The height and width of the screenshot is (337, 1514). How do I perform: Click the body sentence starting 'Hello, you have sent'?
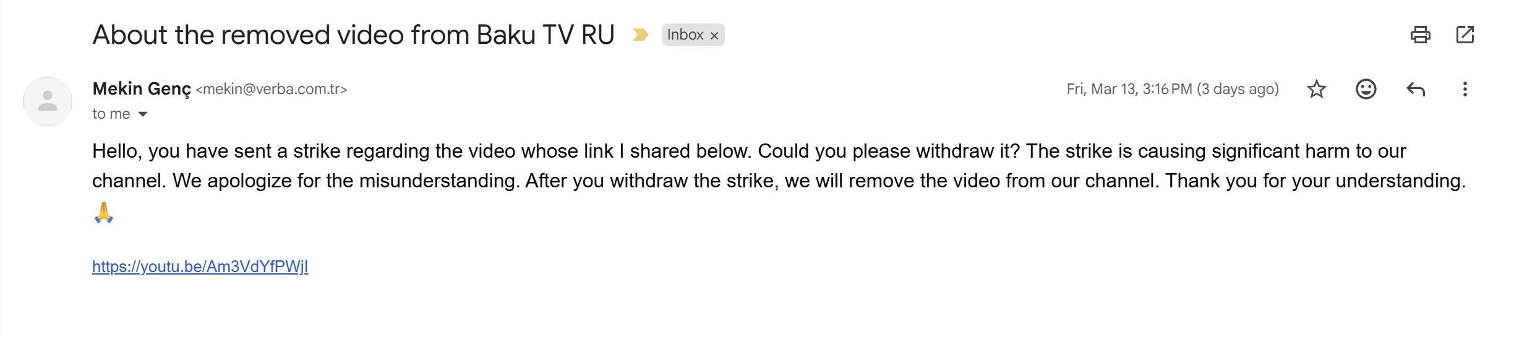pyautogui.click(x=421, y=151)
